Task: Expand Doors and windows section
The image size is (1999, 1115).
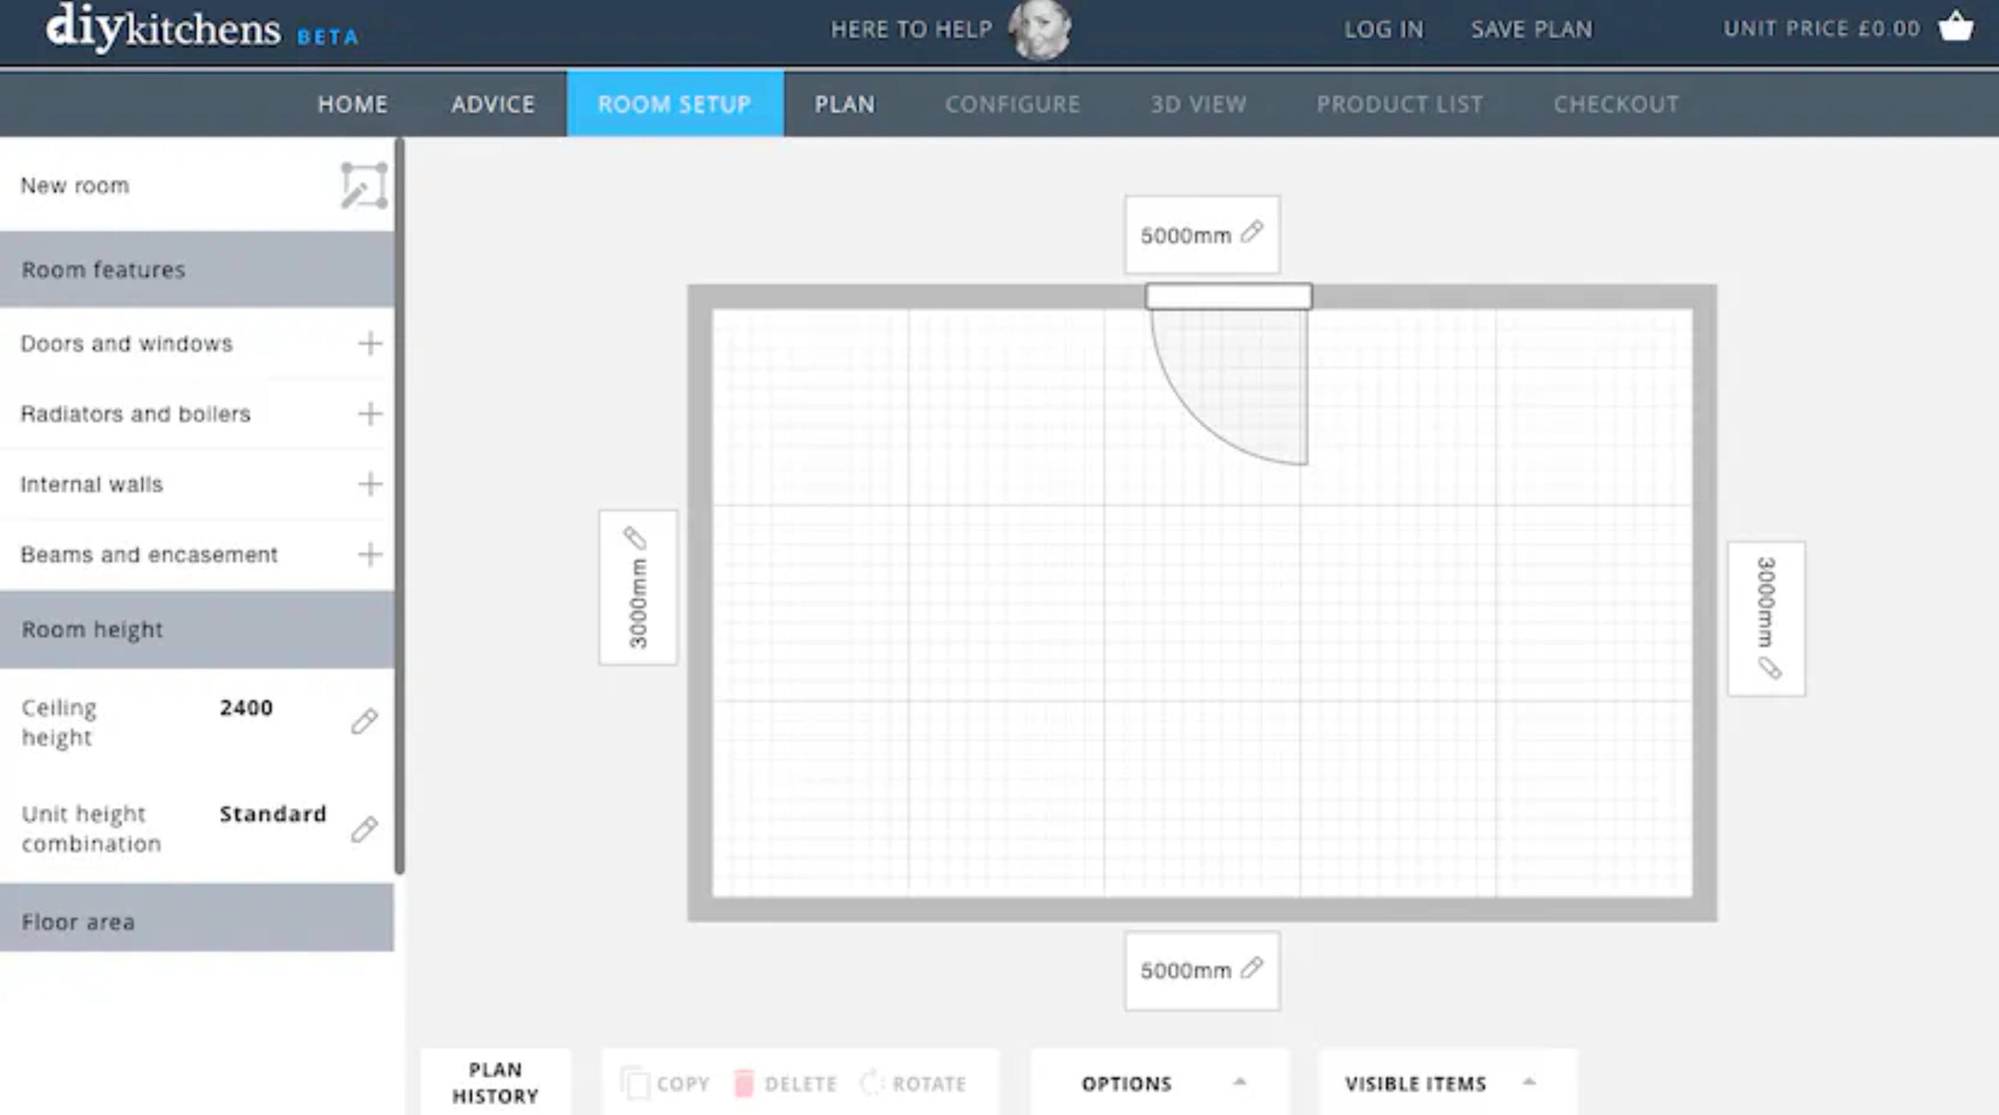Action: click(370, 343)
